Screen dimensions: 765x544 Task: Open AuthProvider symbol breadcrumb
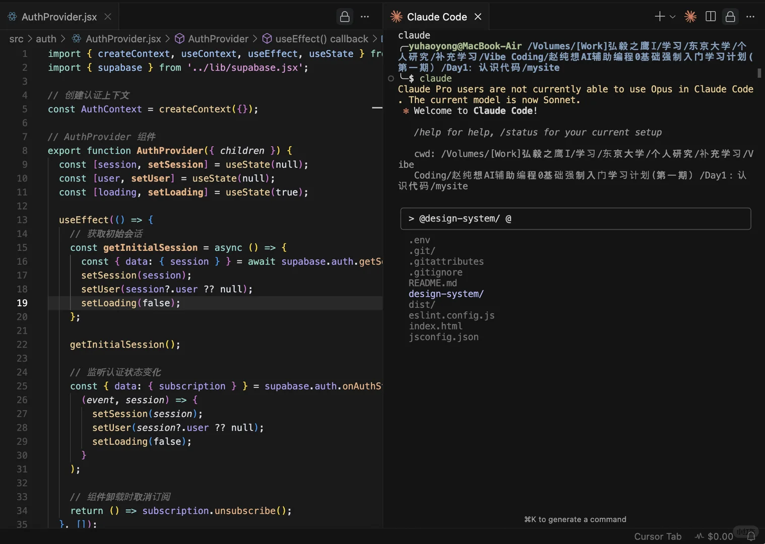click(x=212, y=39)
